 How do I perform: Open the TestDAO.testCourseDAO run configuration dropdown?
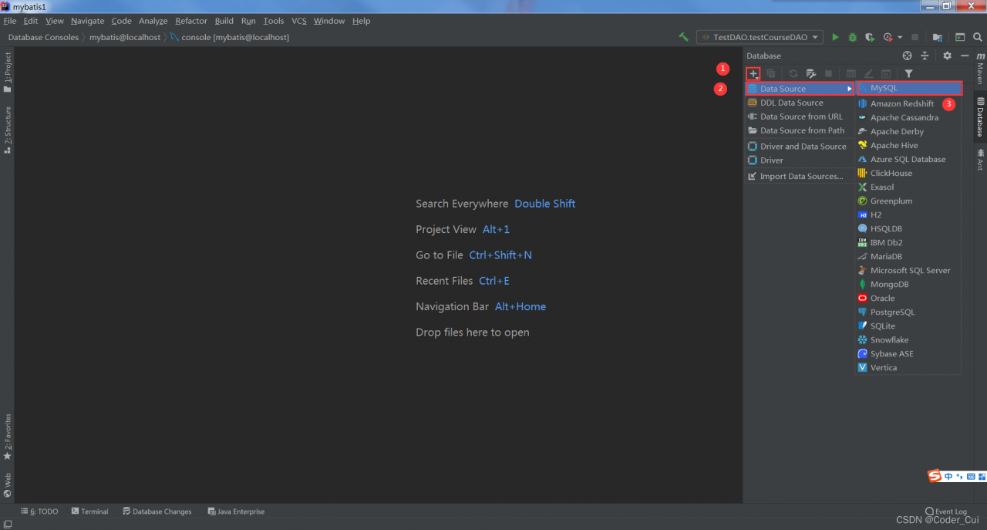tap(760, 37)
